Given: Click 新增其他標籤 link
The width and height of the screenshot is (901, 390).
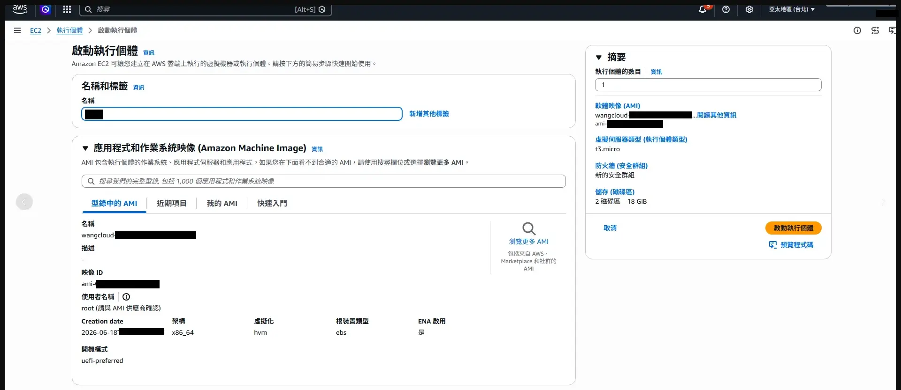Looking at the screenshot, I should tap(429, 114).
